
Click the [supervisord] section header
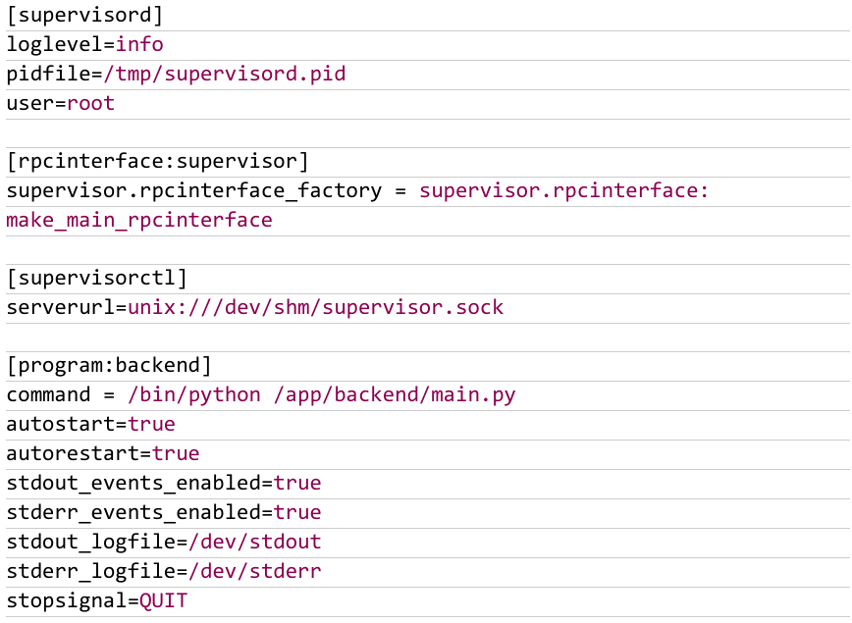[x=84, y=16]
